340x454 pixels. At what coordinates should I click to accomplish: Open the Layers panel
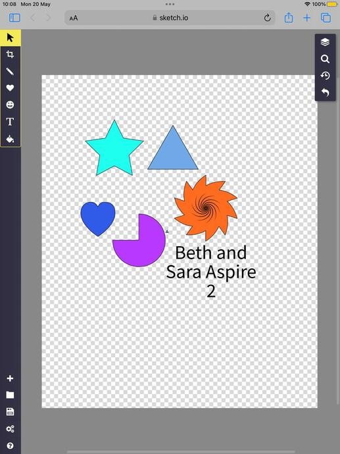click(326, 42)
